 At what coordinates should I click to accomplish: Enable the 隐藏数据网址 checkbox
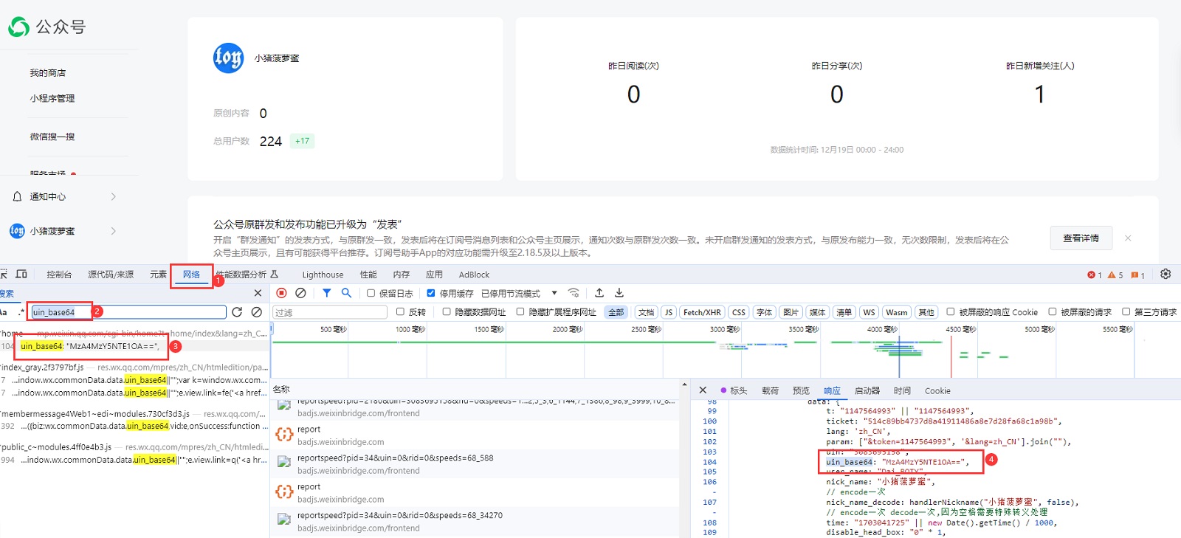point(447,311)
